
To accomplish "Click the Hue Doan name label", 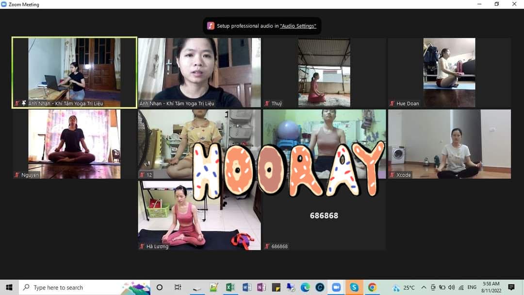I will click(x=408, y=104).
